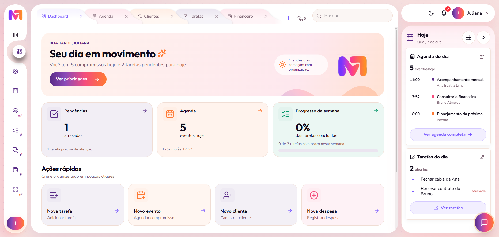The width and height of the screenshot is (499, 237).
Task: Click the Buscar search field
Action: tap(352, 16)
